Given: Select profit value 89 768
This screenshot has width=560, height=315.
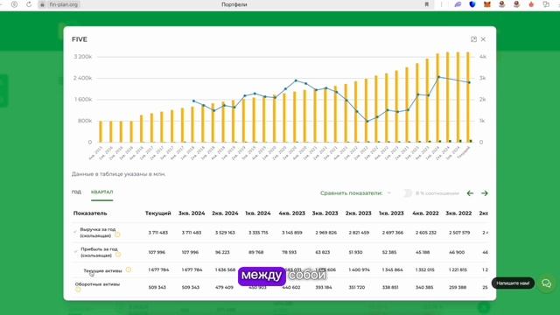Looking at the screenshot, I should (x=255, y=252).
